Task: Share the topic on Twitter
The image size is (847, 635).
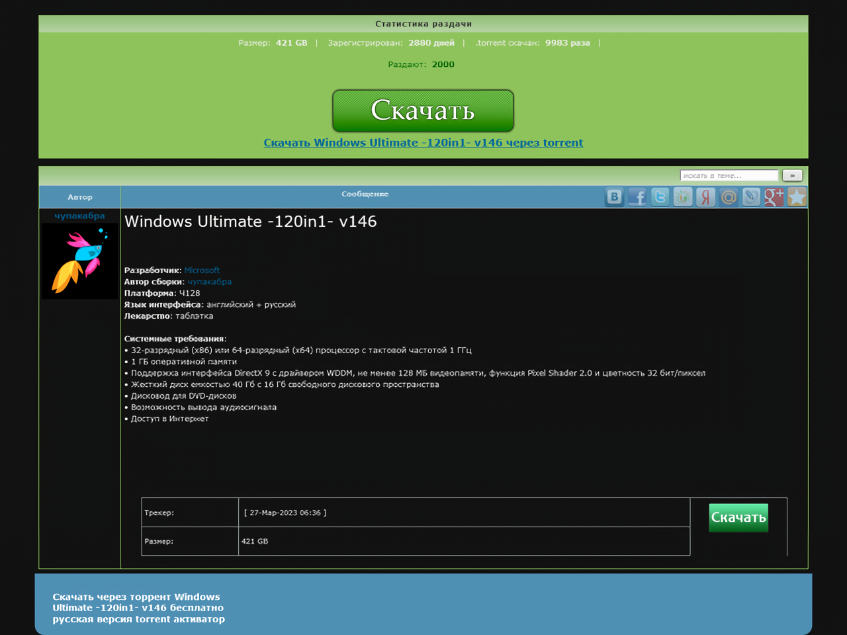Action: click(660, 196)
